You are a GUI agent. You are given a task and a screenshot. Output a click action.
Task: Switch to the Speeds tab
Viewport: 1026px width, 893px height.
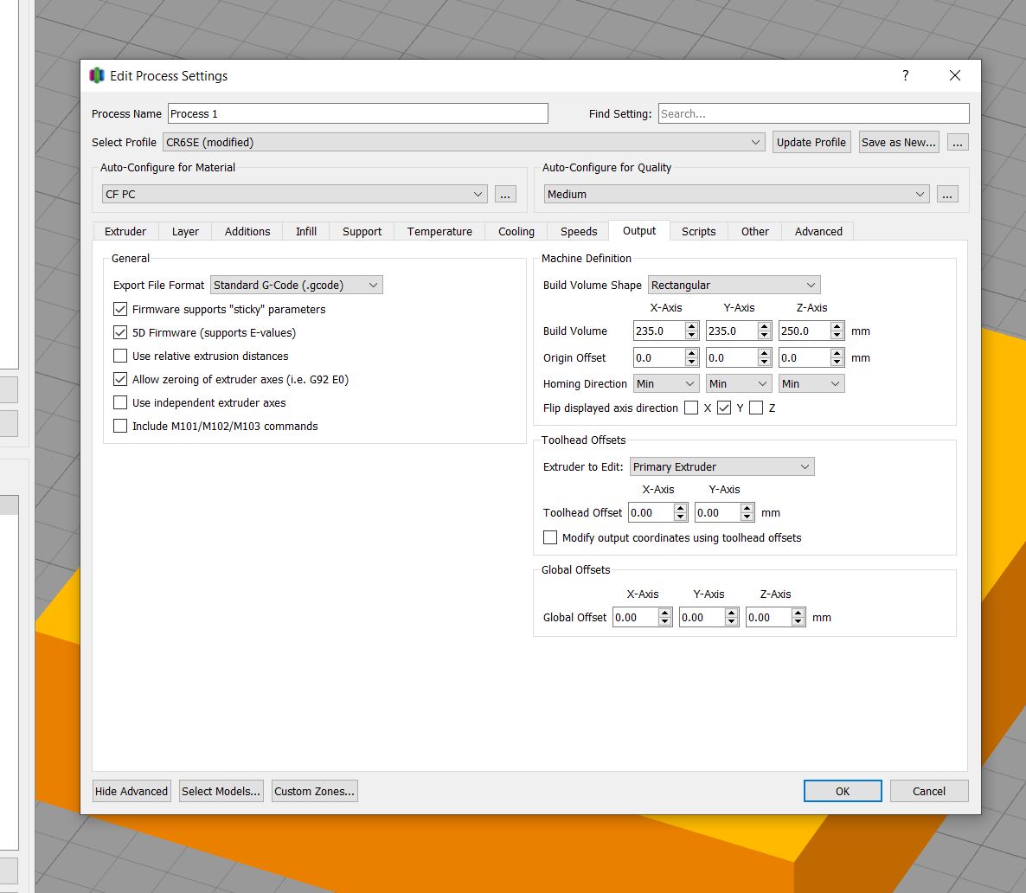(x=579, y=231)
